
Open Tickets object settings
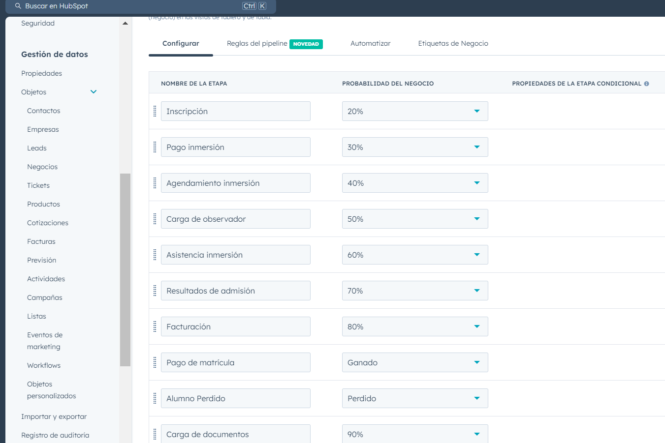click(x=38, y=185)
